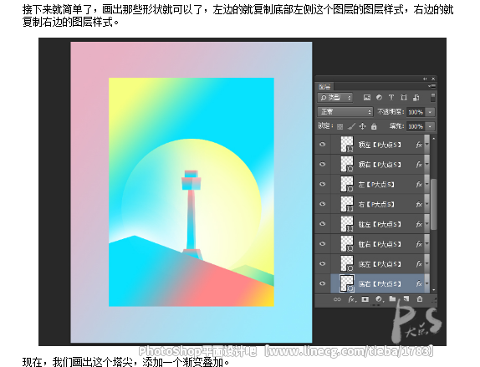Hide the 柱右 layer via eye icon
This screenshot has width=480, height=367.
click(x=322, y=244)
